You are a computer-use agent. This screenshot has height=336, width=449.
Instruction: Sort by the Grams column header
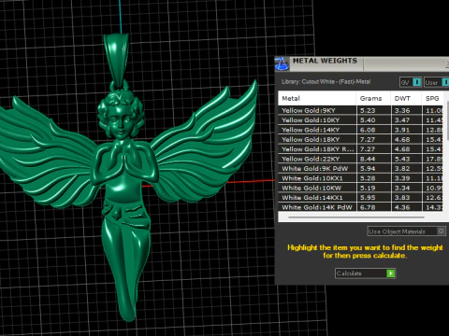373,98
